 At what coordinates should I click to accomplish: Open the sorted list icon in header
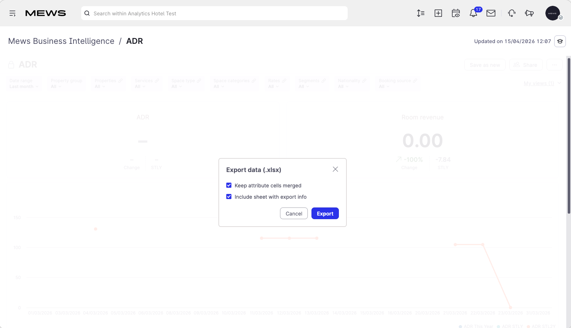point(421,13)
